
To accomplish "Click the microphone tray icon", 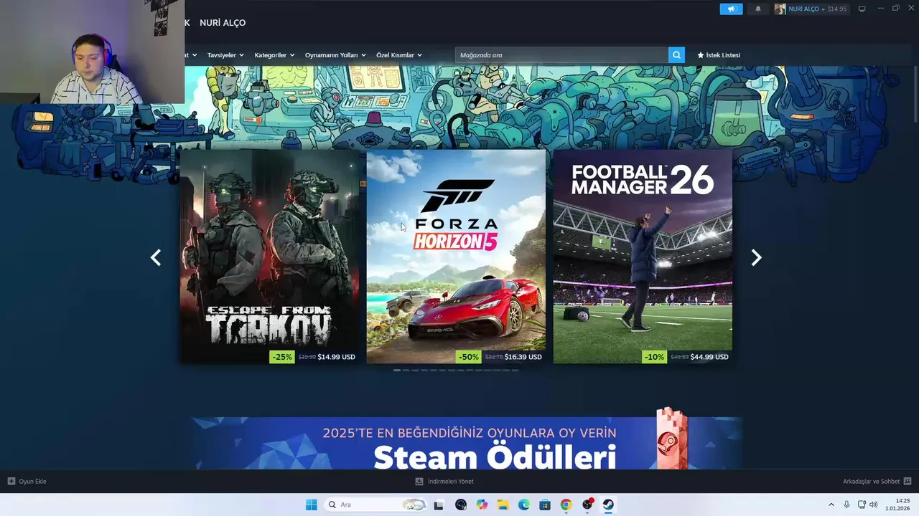I will click(x=847, y=505).
